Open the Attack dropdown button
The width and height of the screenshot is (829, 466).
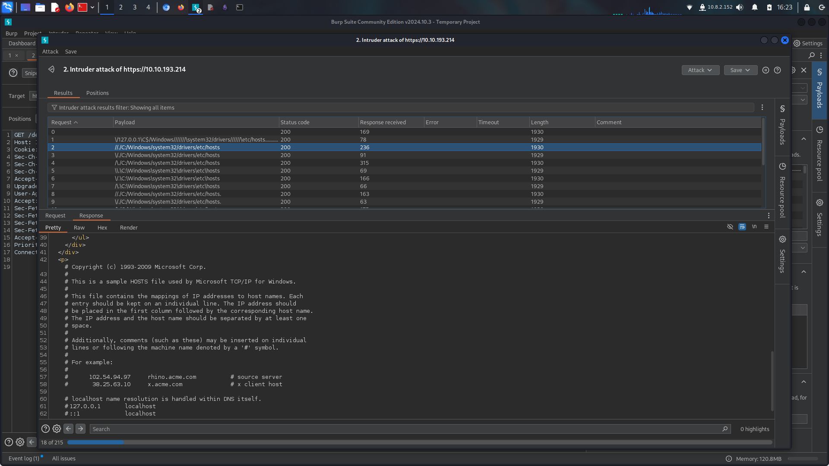coord(700,70)
